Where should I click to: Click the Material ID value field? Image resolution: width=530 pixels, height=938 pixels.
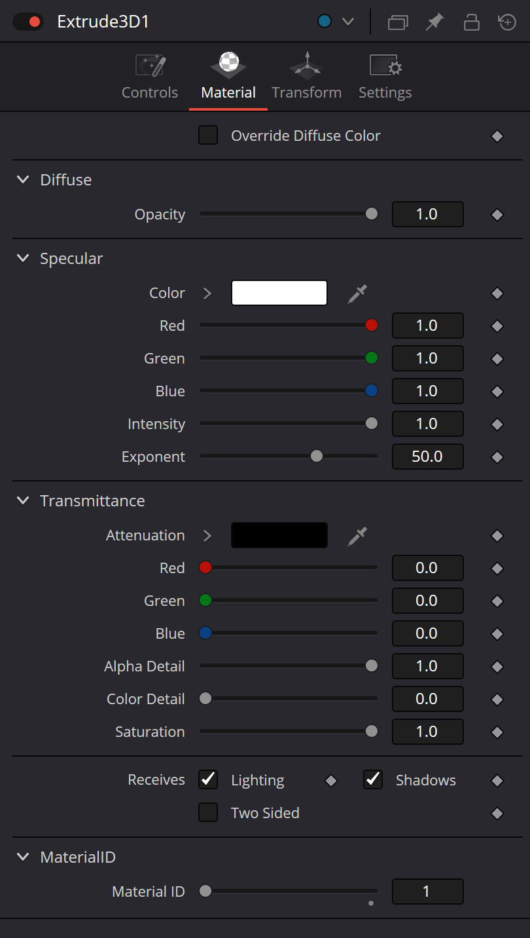428,891
